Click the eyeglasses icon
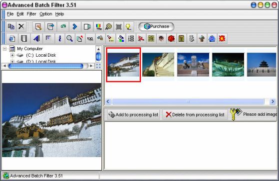Screen dimensions: 279x181 (x=90, y=38)
